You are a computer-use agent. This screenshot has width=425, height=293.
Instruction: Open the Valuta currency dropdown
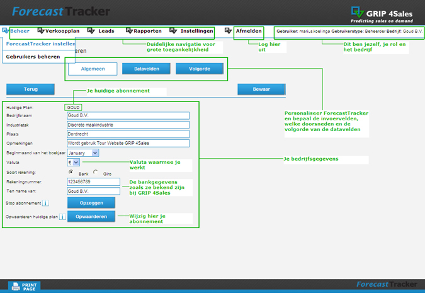tap(73, 163)
